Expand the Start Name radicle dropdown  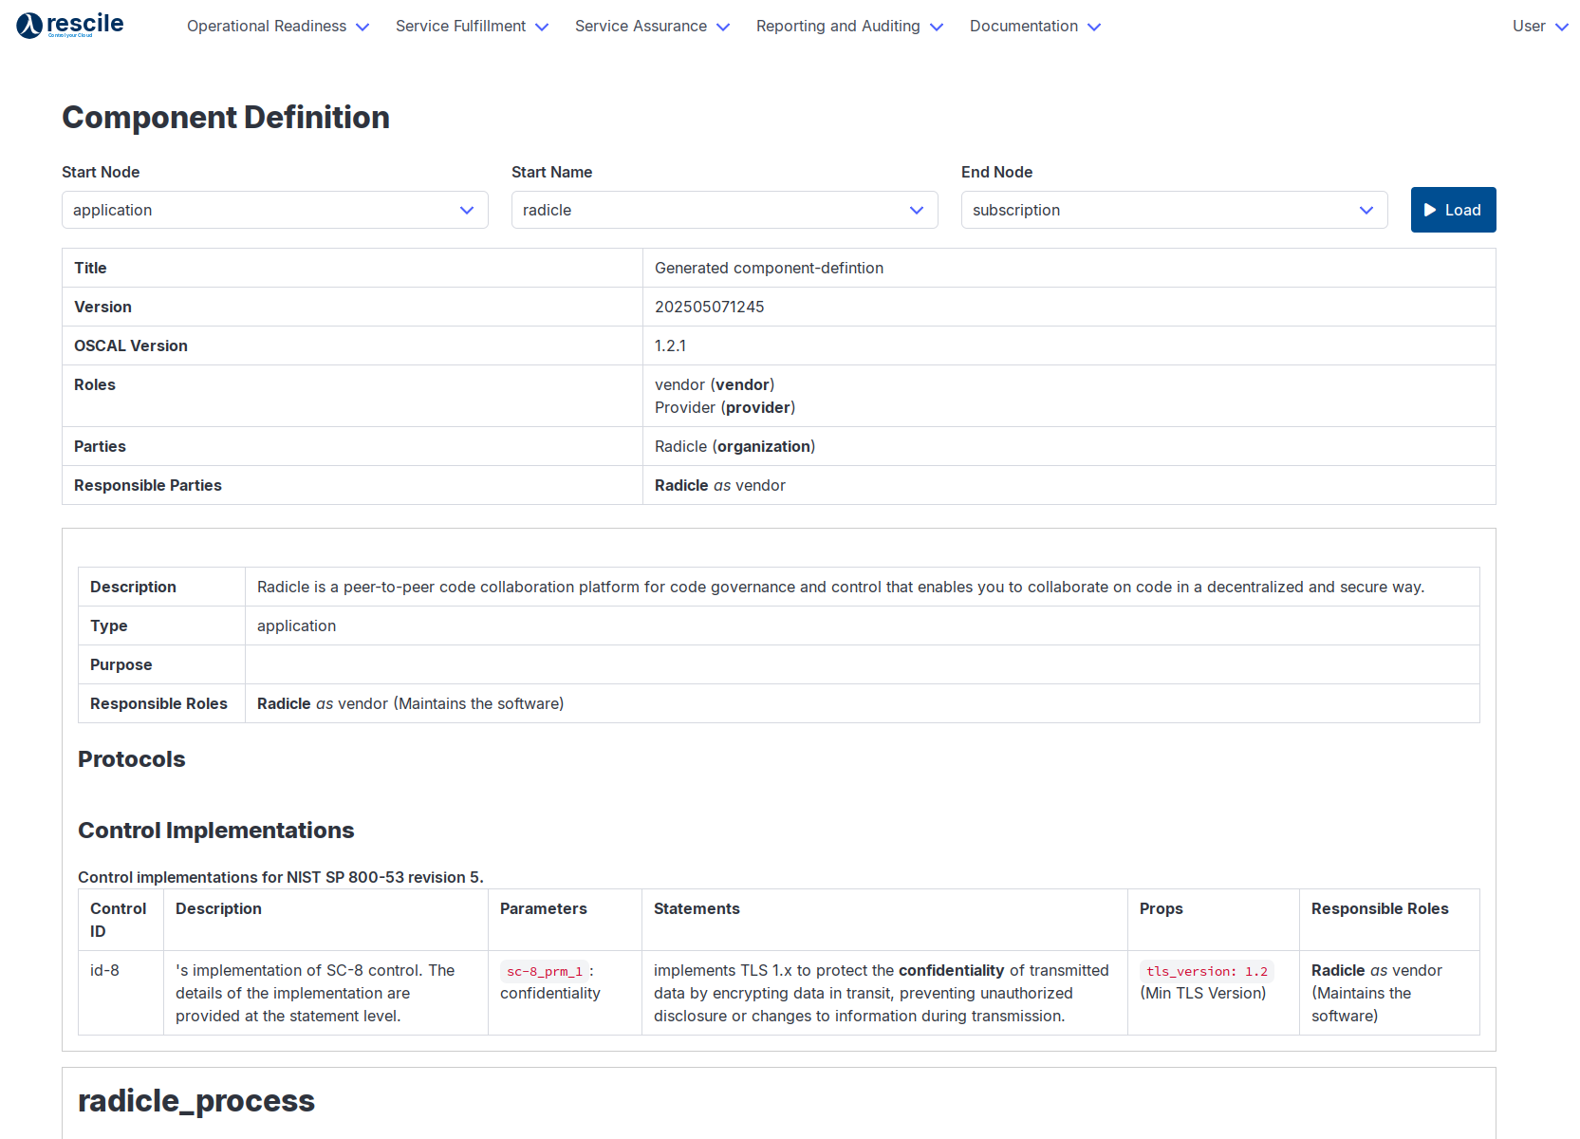tap(724, 210)
